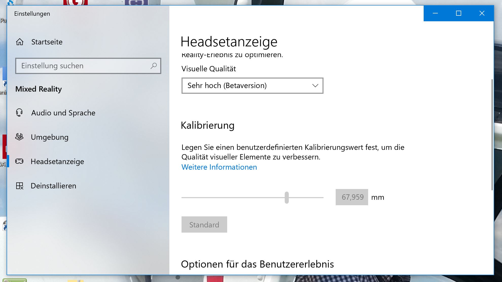Click the headset icon for Audio und Sprache
Viewport: 502px width, 282px height.
point(19,112)
